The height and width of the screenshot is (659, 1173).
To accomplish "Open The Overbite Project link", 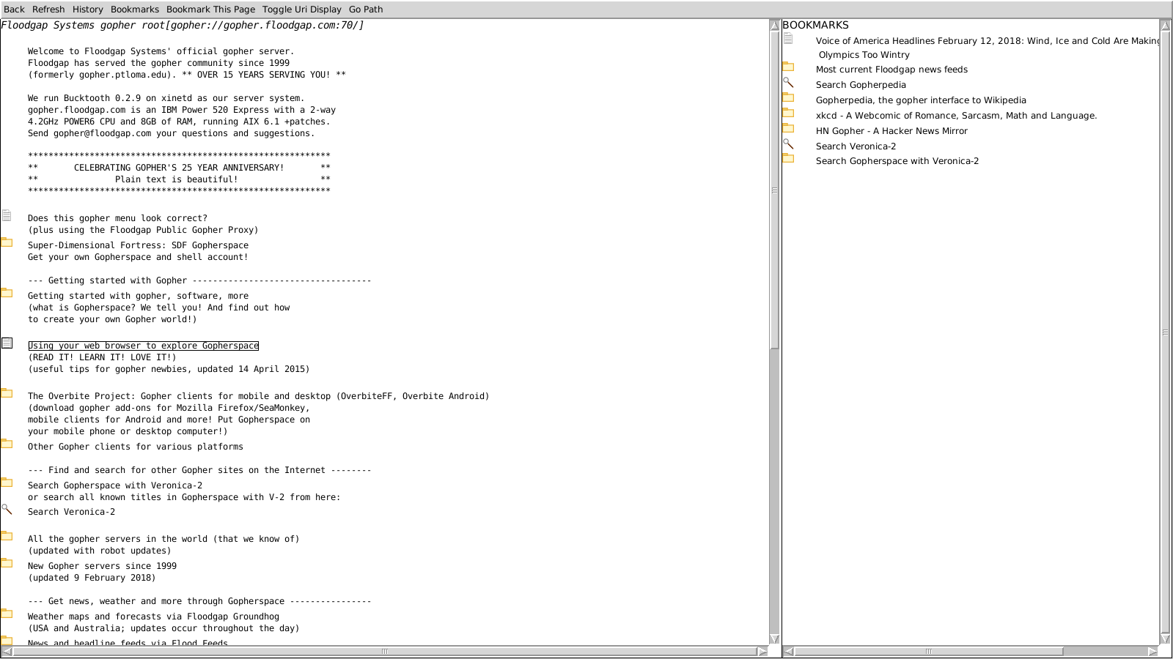I will coord(258,396).
